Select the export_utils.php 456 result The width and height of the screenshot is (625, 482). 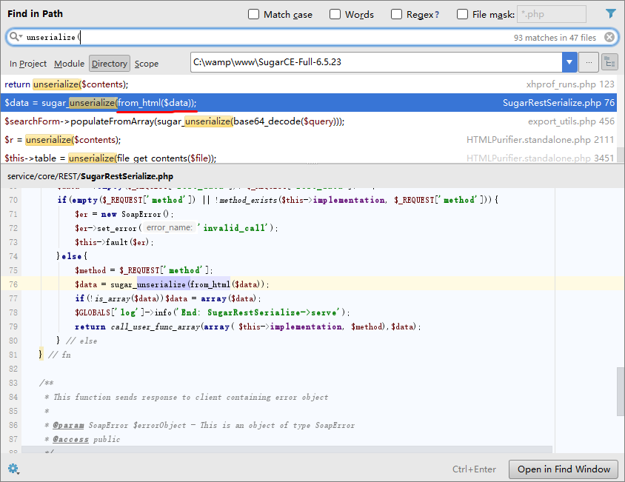(x=309, y=121)
